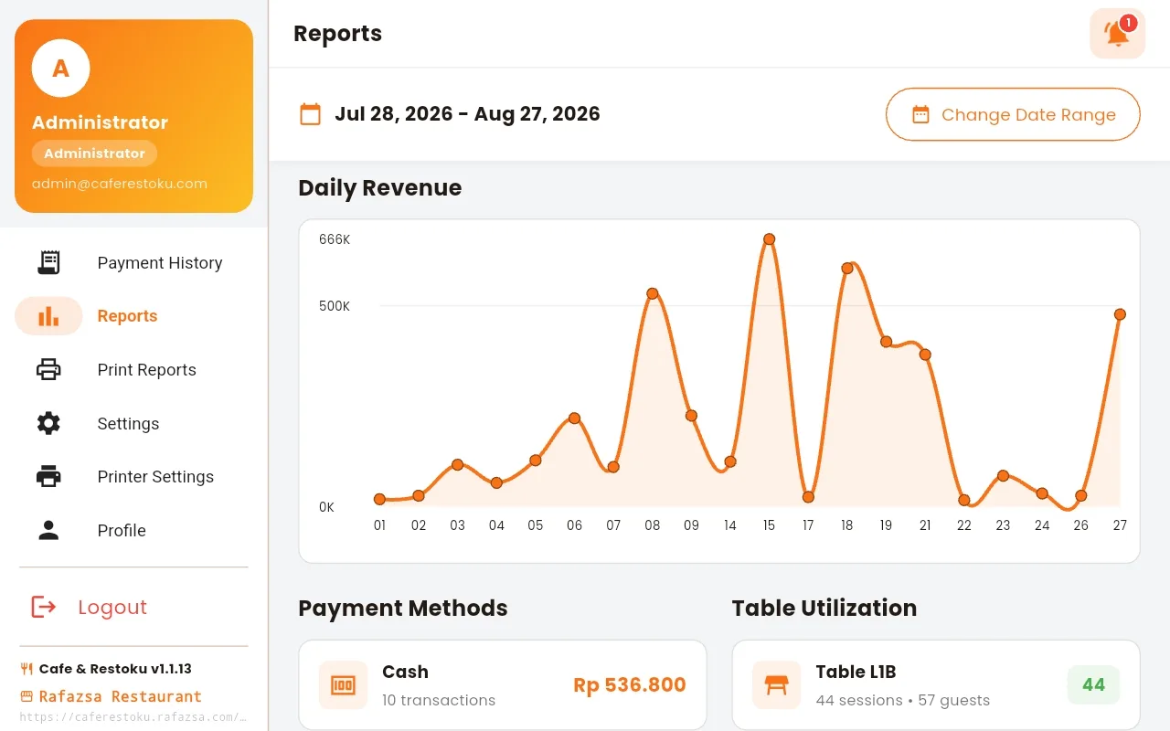Click the Settings gear icon
This screenshot has width=1170, height=731.
point(48,423)
